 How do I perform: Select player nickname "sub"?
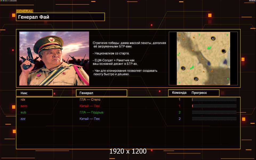point(23,112)
